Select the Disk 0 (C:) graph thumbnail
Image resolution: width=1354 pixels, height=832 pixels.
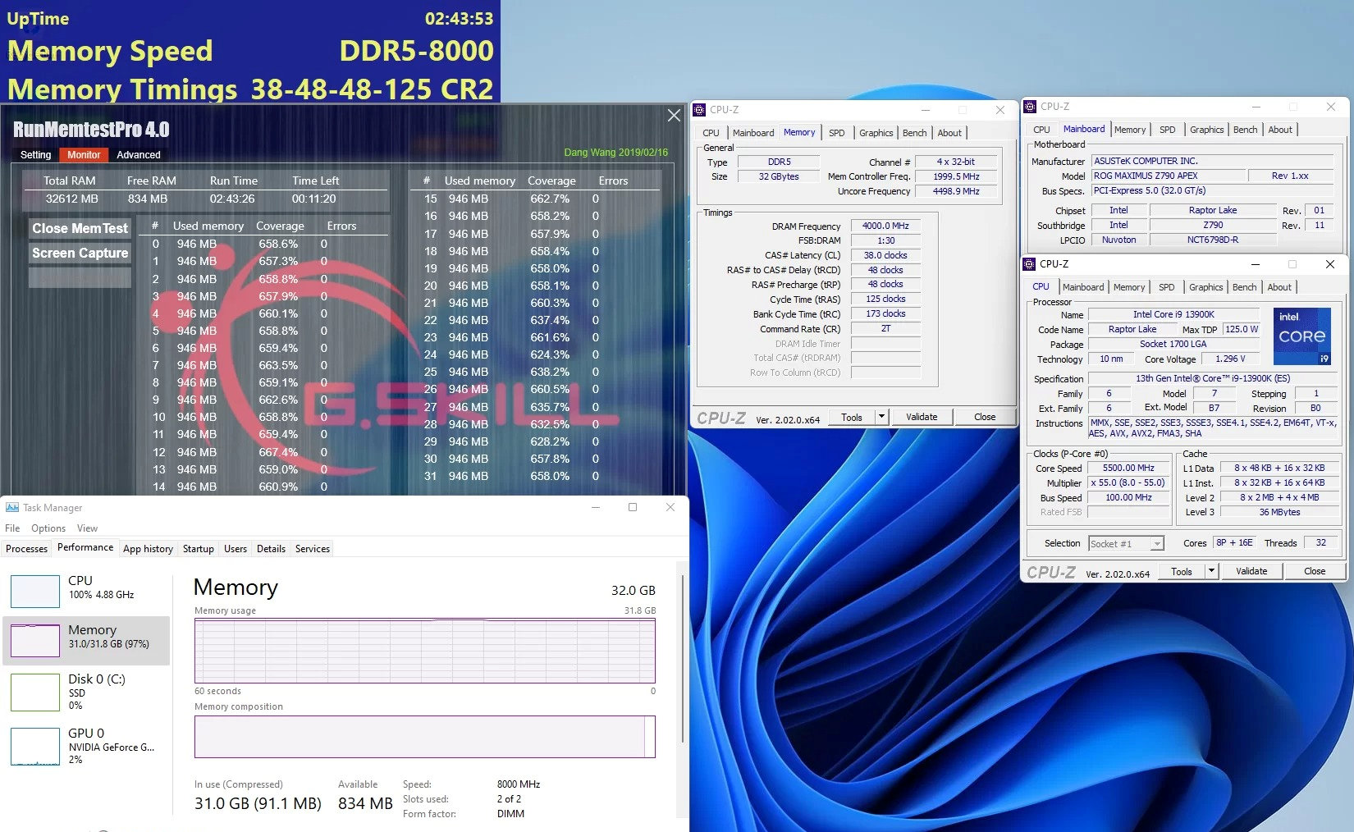[35, 692]
